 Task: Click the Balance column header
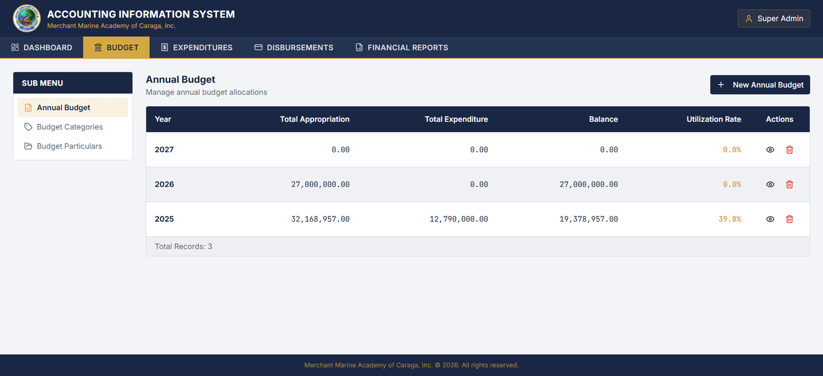click(603, 119)
